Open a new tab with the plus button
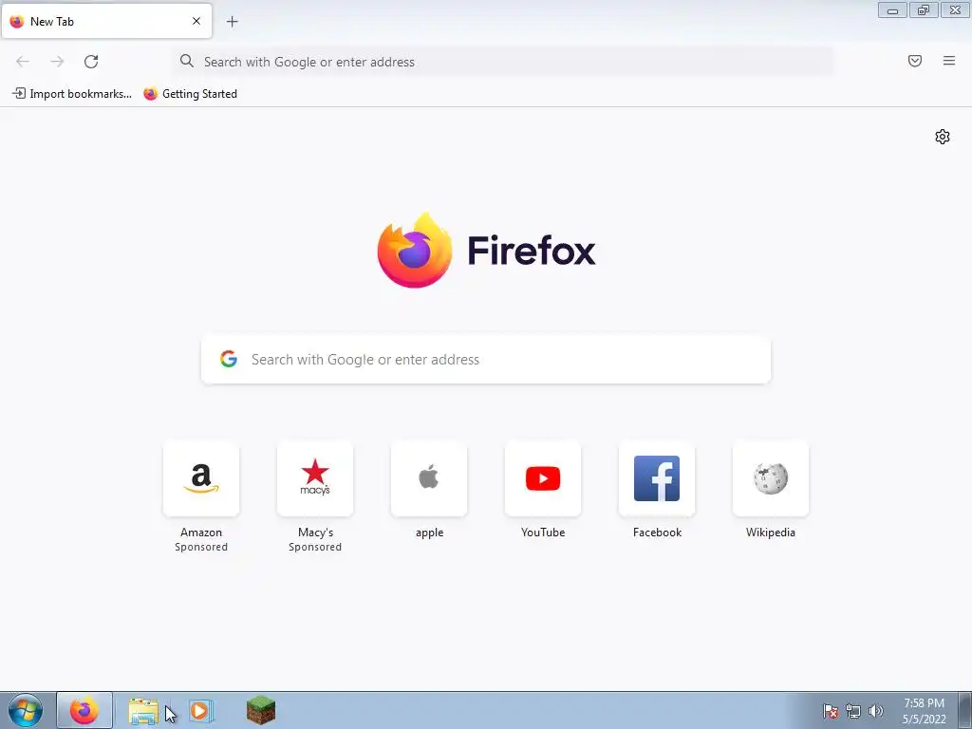 pyautogui.click(x=232, y=22)
